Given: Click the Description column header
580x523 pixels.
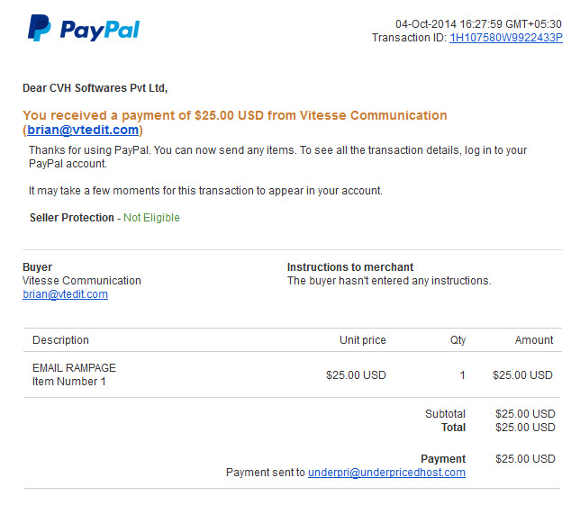Looking at the screenshot, I should 60,340.
